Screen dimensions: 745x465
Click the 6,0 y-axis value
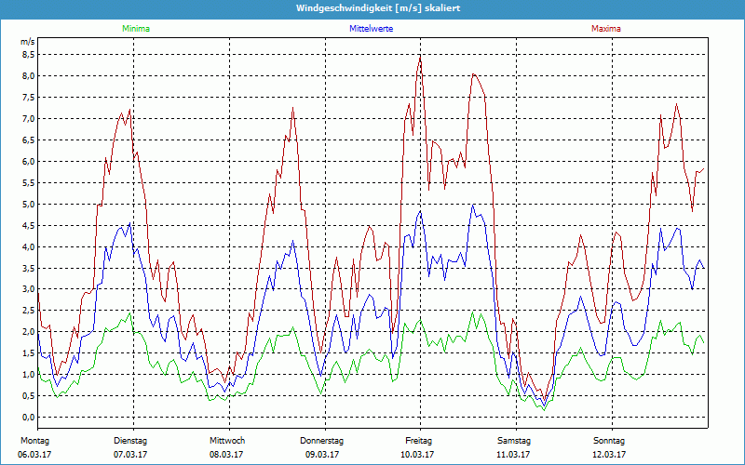(x=29, y=161)
